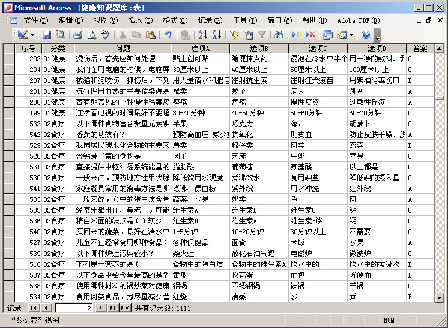Click the New Record toolbar icon
Screen dimensions: 448x328
[297, 35]
